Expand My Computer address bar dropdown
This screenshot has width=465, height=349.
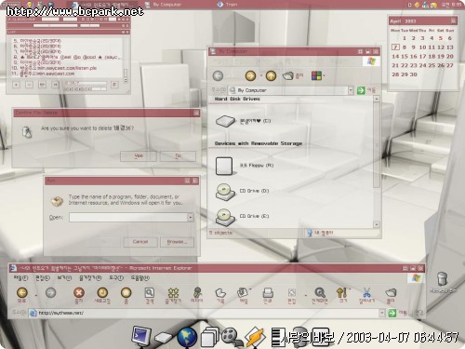[351, 90]
